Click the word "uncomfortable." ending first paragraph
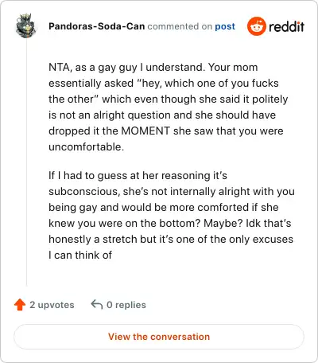The image size is (318, 363). pos(87,146)
